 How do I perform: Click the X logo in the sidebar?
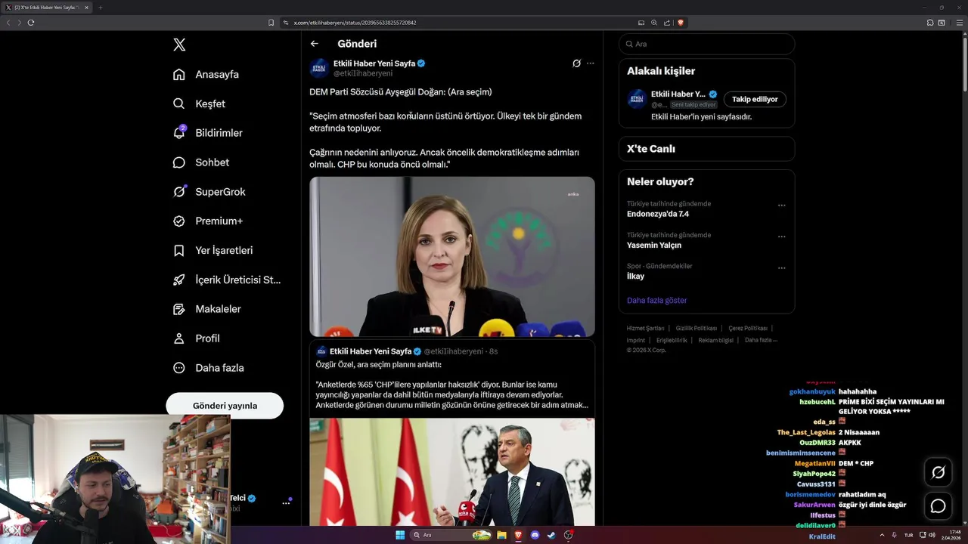[x=179, y=45]
